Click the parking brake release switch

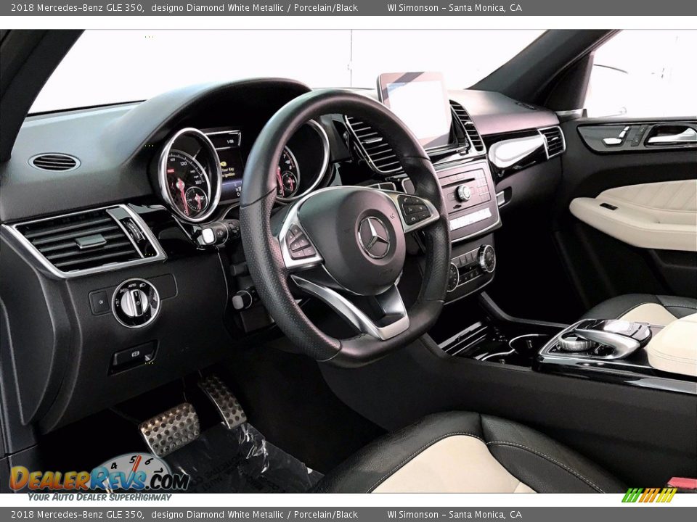(x=134, y=355)
